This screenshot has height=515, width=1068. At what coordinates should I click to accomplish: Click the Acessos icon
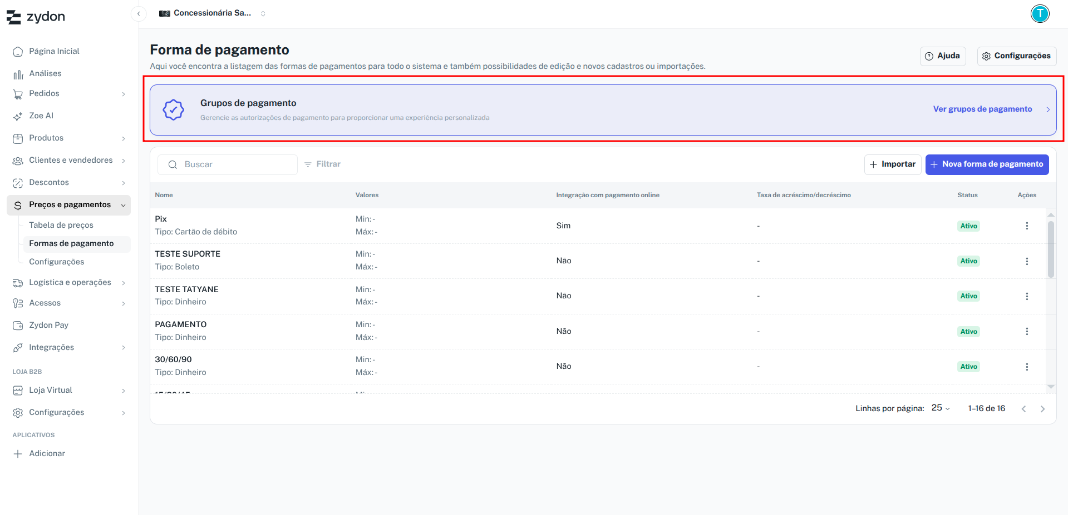tap(18, 303)
